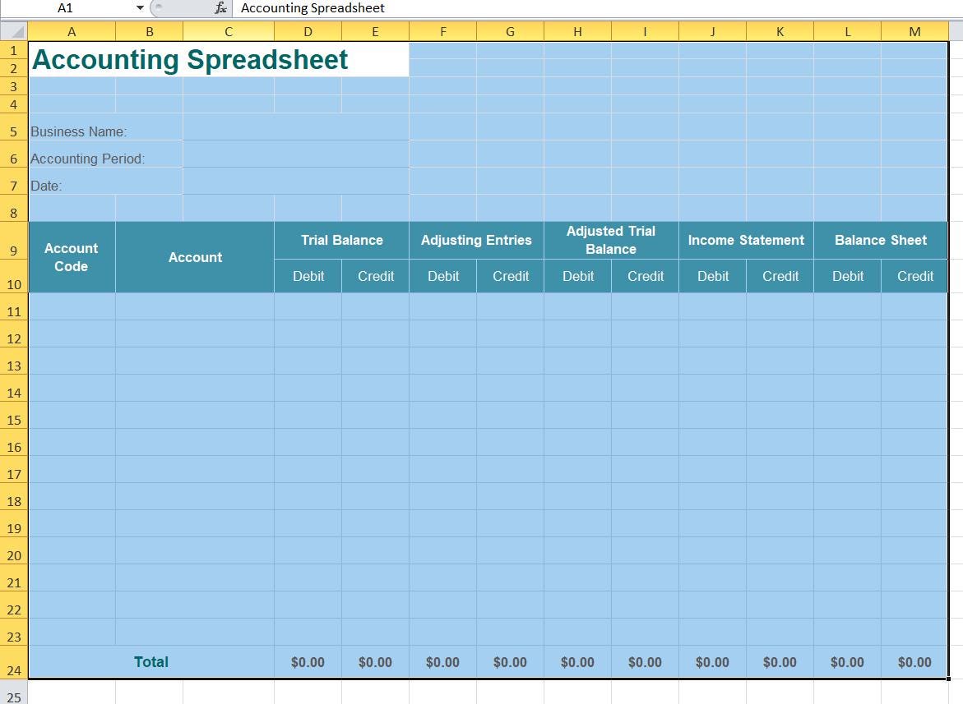Click the 'Adjusting Entries' header cell

click(477, 241)
